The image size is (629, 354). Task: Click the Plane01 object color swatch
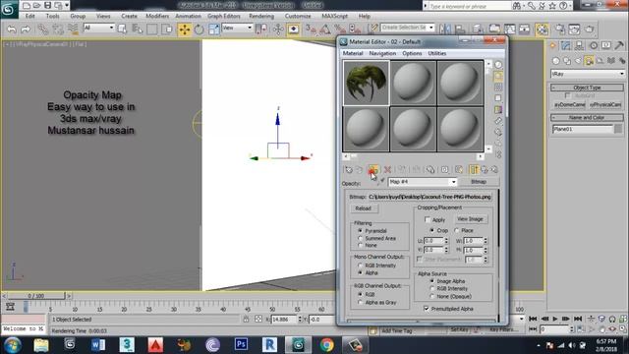[x=618, y=129]
